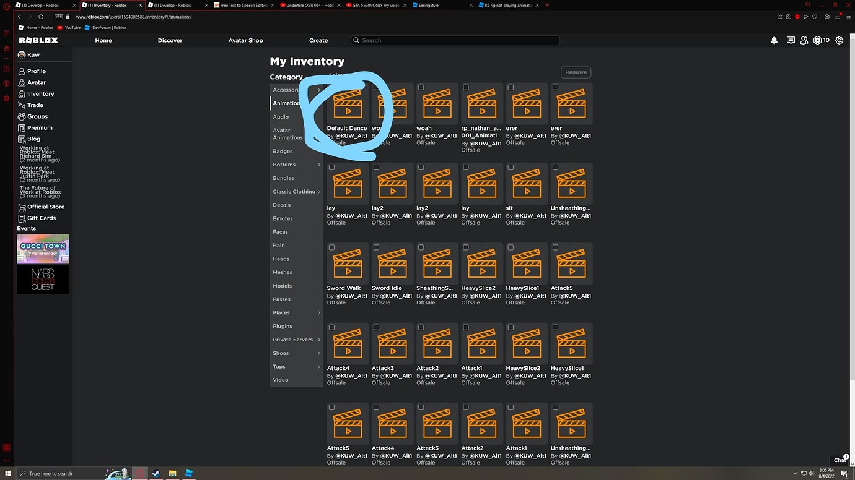Screen dimensions: 855x480
Task: Open the blog post about Justin Park
Action: [x=40, y=173]
